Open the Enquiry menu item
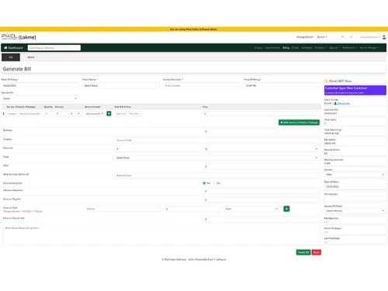The image size is (388, 291). tap(258, 48)
